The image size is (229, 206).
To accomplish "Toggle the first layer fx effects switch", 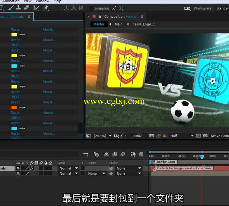I will pyautogui.click(x=32, y=168).
